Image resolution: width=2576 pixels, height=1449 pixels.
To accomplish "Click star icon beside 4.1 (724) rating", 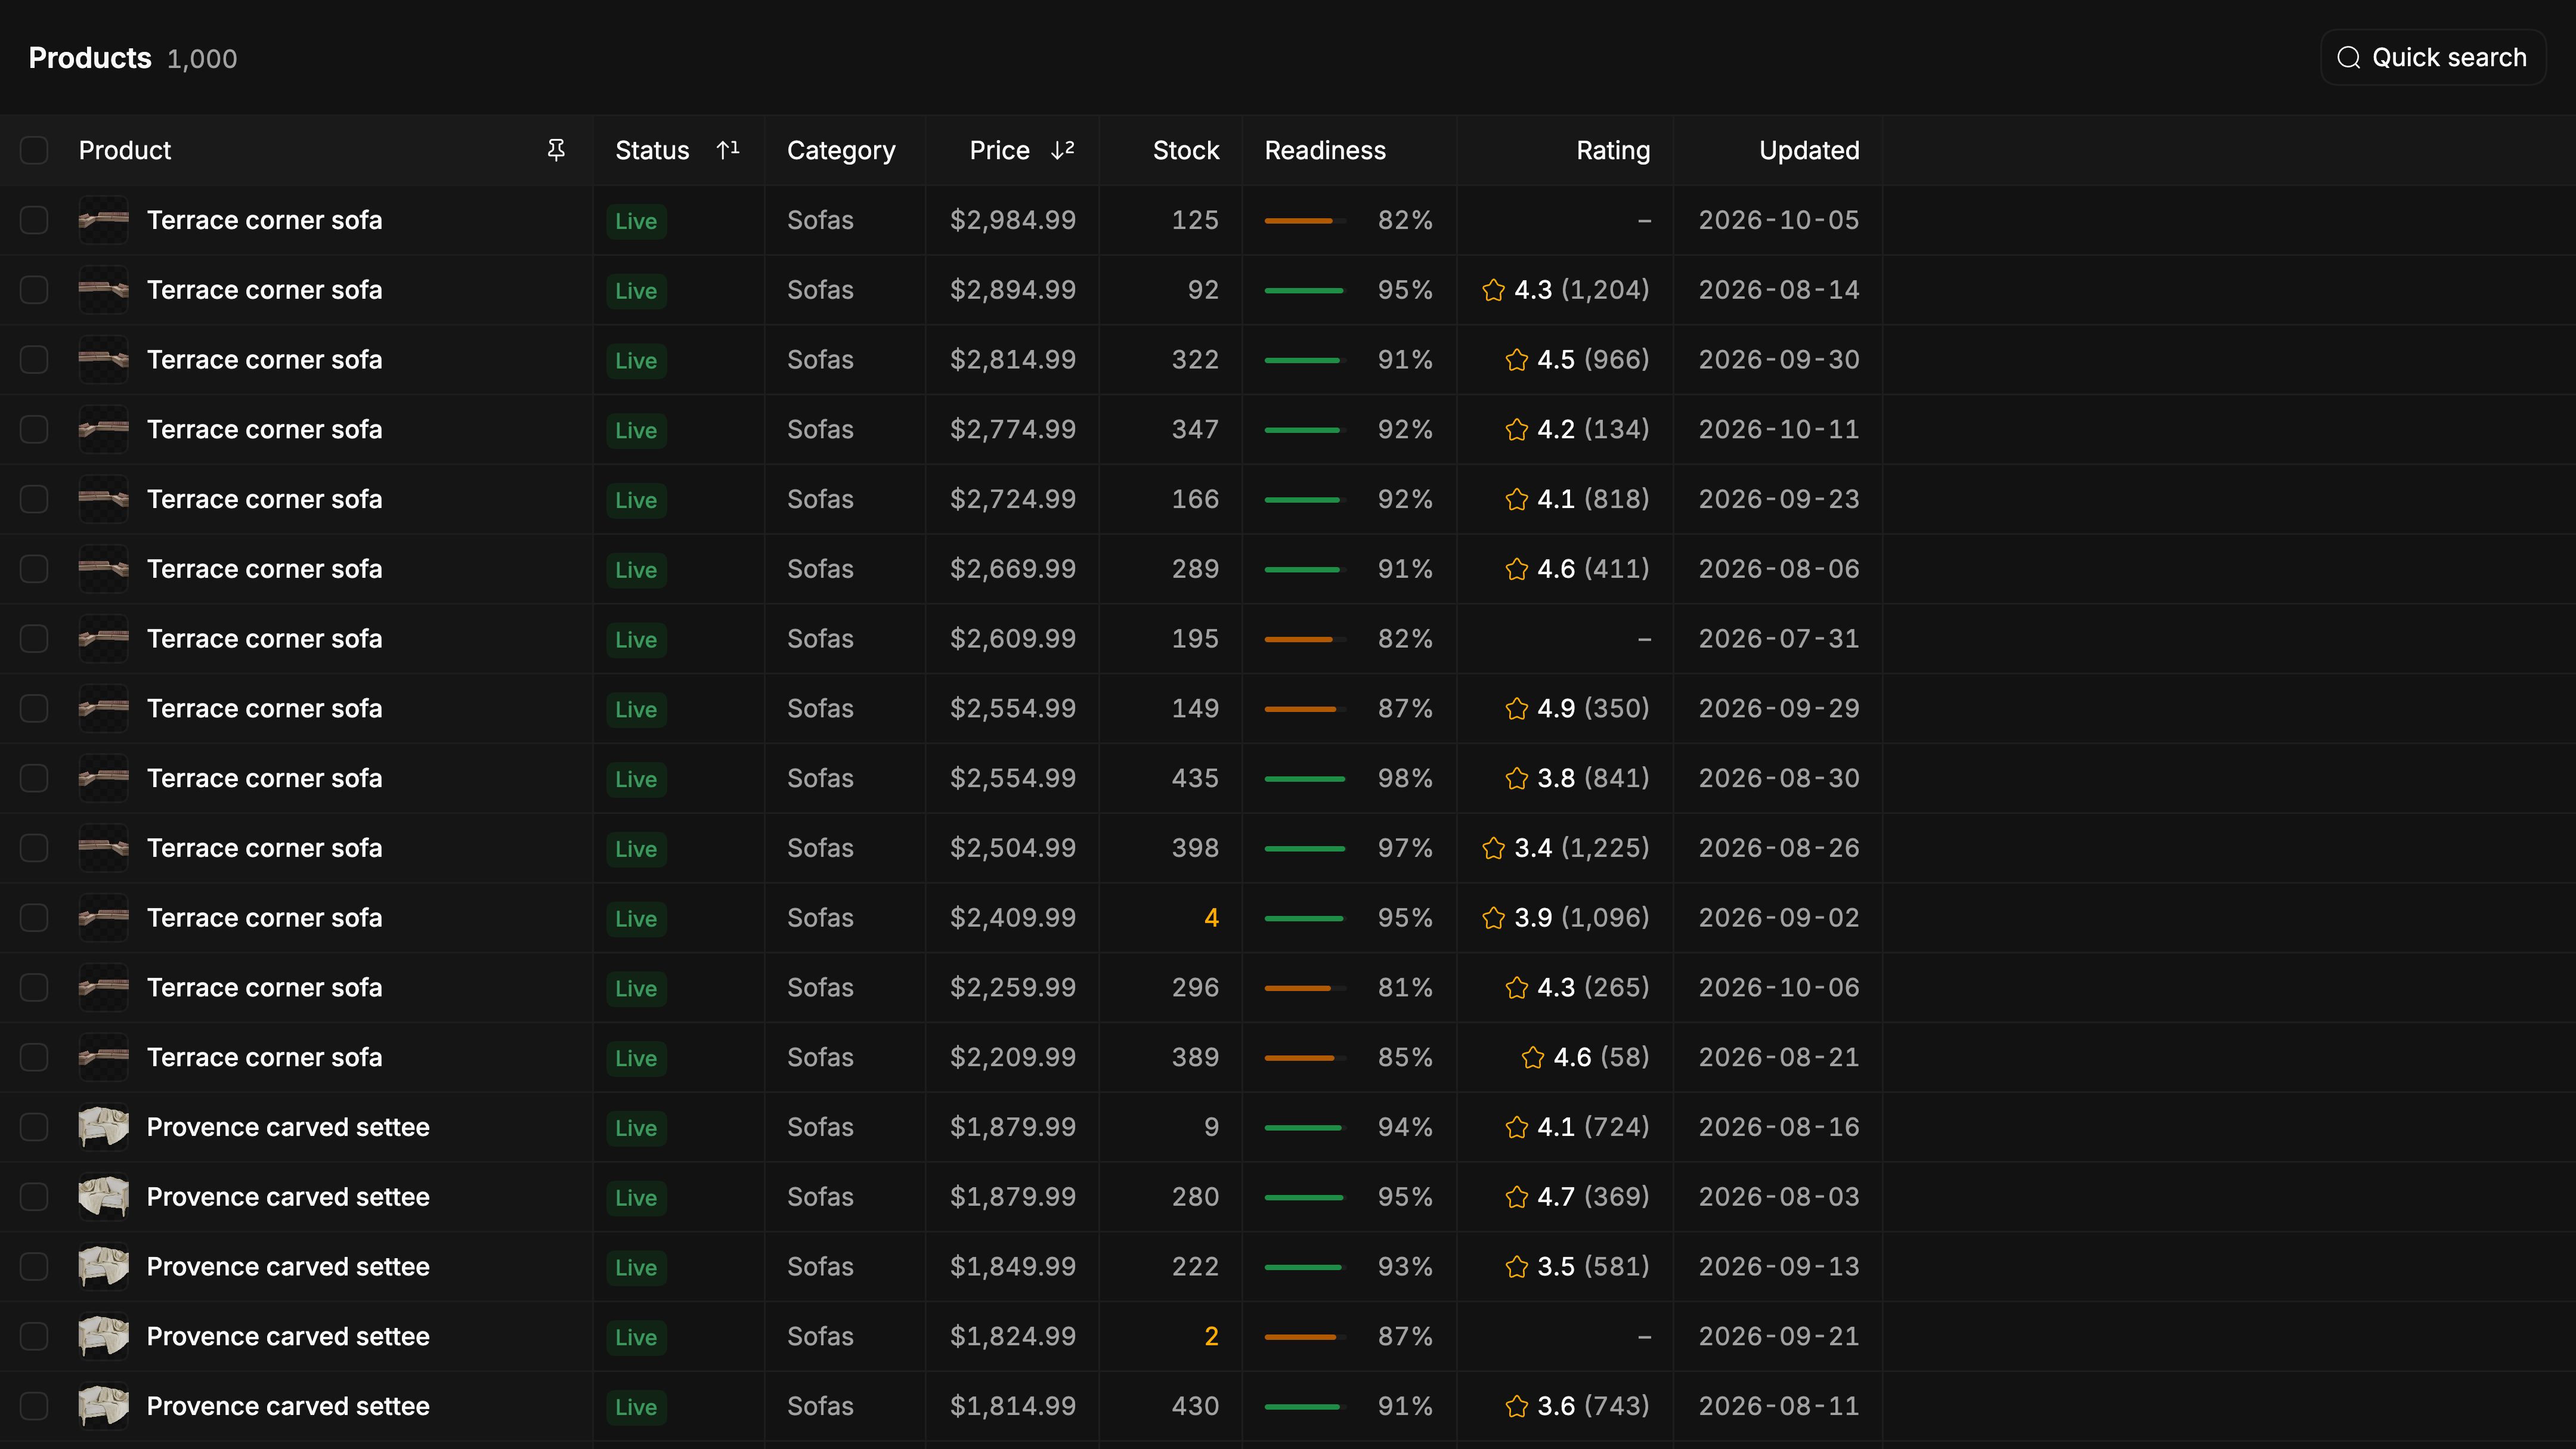I will 1516,1128.
